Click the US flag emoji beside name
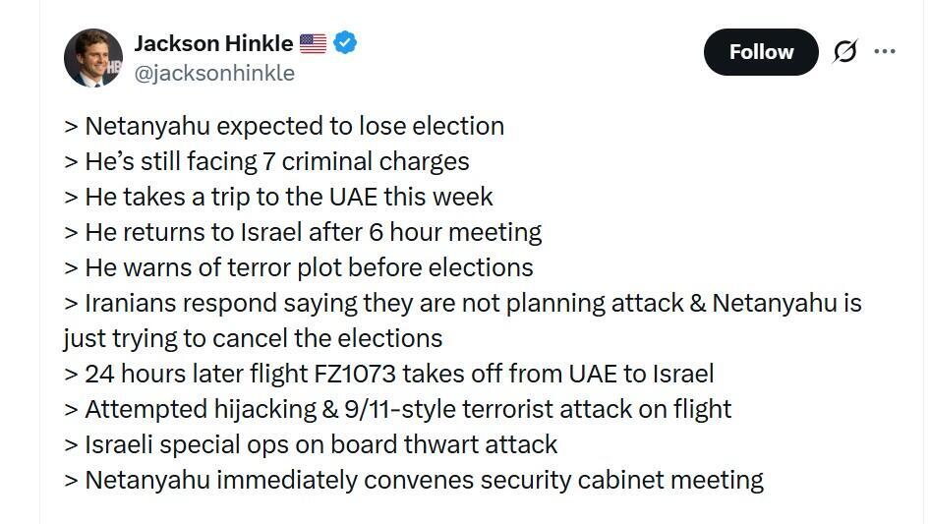This screenshot has width=930, height=524. [313, 43]
